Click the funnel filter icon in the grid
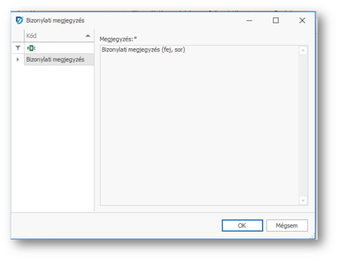339x261 pixels. point(18,48)
